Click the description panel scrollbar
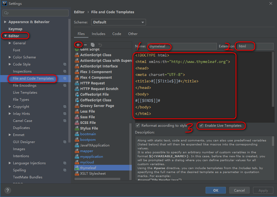The height and width of the screenshot is (197, 277). coord(273,141)
